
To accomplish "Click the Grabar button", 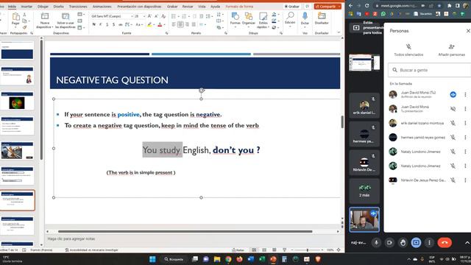I will (x=292, y=7).
